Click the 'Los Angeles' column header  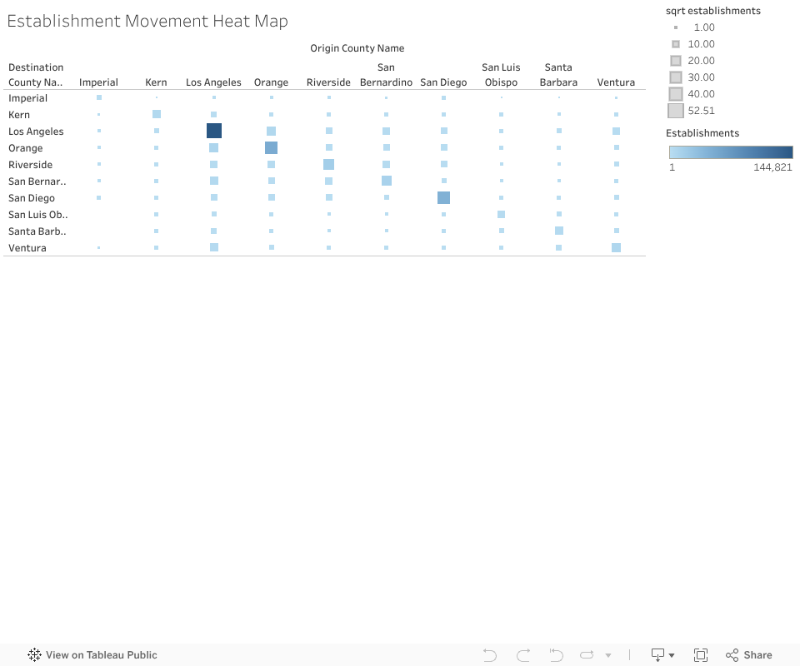213,82
